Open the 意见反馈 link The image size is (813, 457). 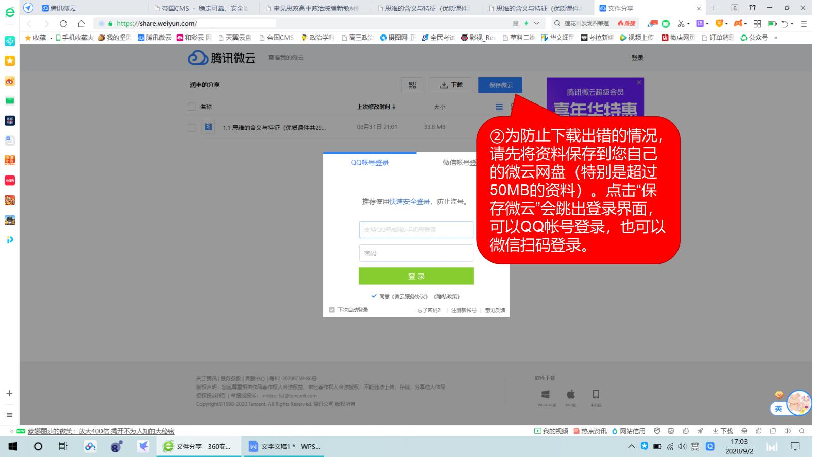495,310
